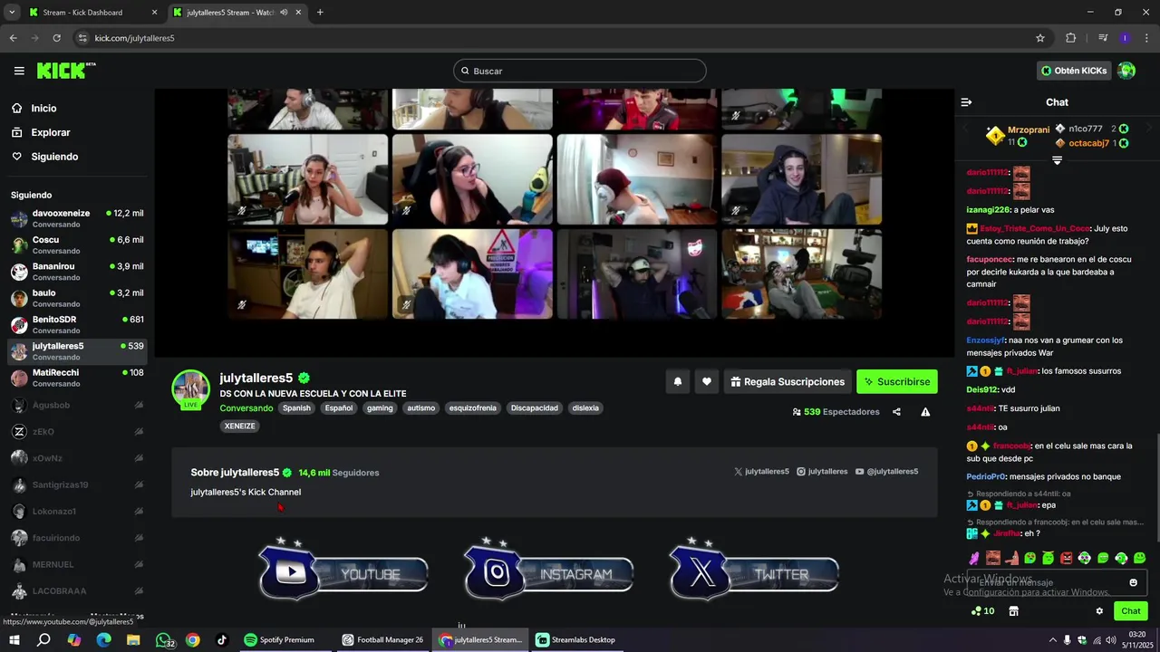Open TikTok from taskbar
1160x652 pixels.
click(222, 639)
